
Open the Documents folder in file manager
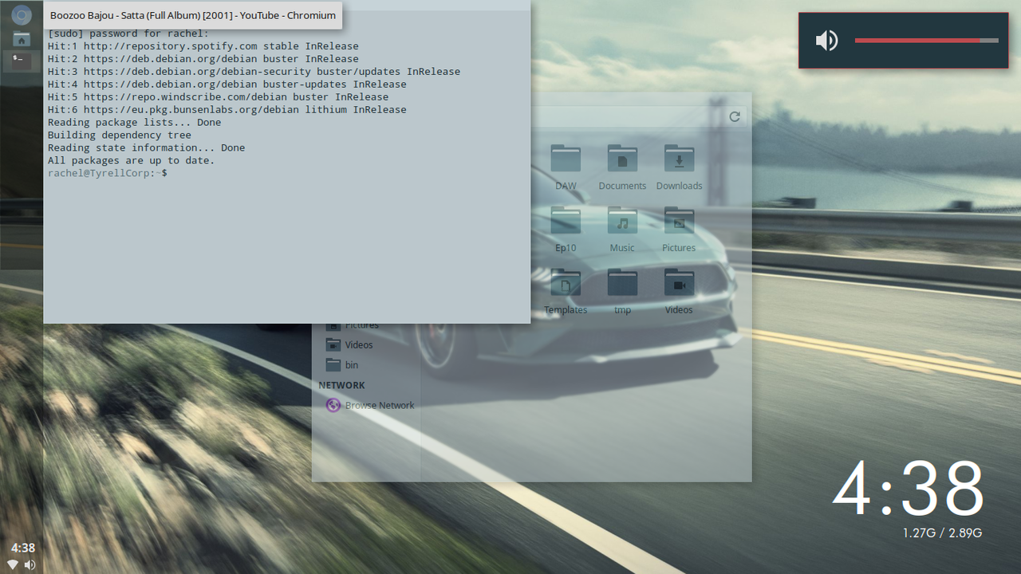(622, 167)
